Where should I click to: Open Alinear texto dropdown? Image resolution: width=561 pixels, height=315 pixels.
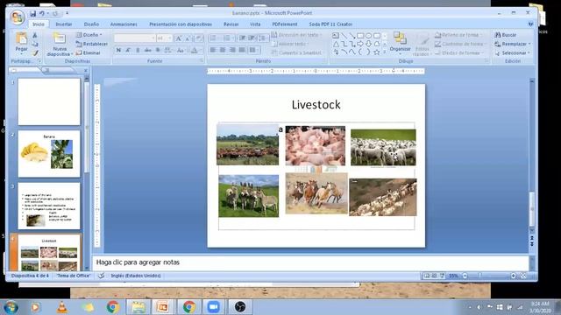(x=290, y=44)
